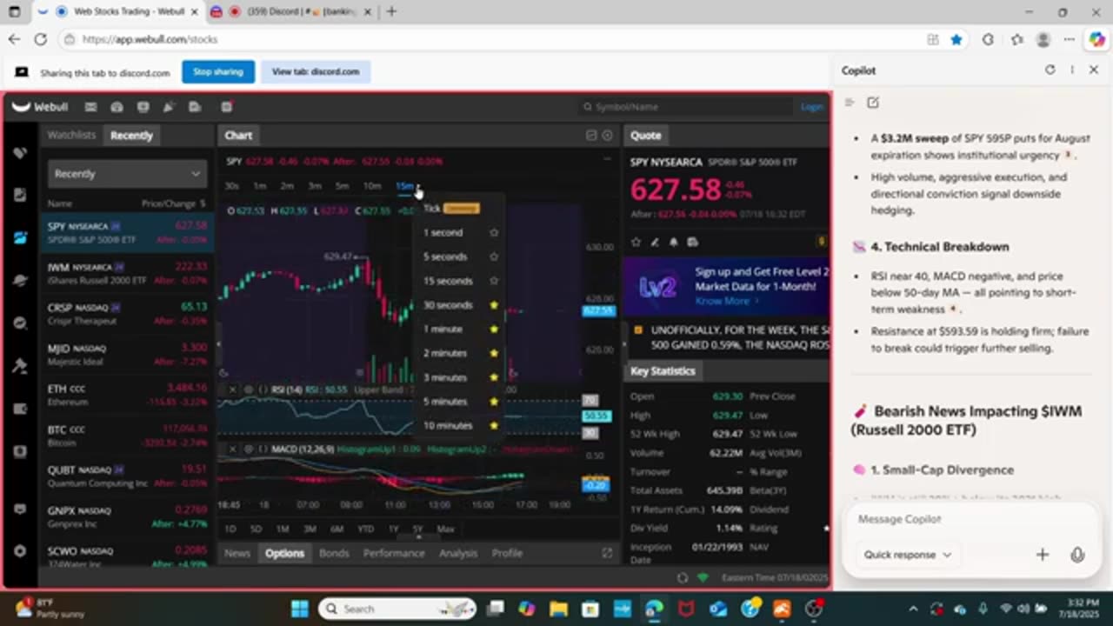Viewport: 1113px width, 626px height.
Task: Toggle favorite star for 15 seconds interval
Action: (494, 282)
